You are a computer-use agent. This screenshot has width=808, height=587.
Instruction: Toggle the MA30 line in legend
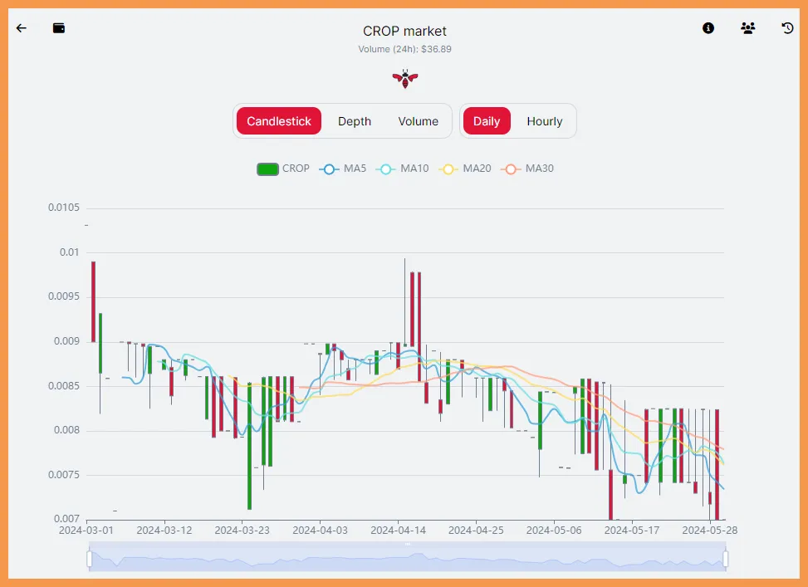coord(527,169)
